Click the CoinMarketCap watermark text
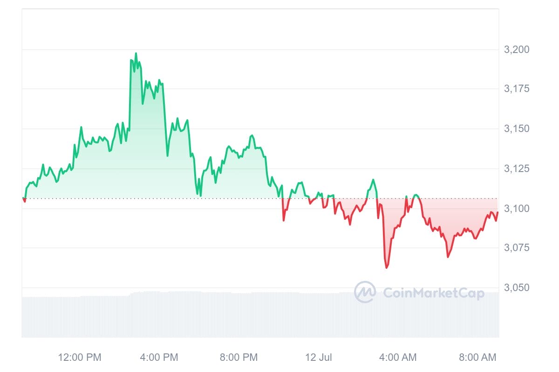Screen dimensions: 559x372 433,293
